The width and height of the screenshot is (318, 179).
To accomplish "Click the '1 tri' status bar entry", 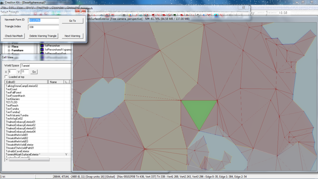I will pos(3,177).
